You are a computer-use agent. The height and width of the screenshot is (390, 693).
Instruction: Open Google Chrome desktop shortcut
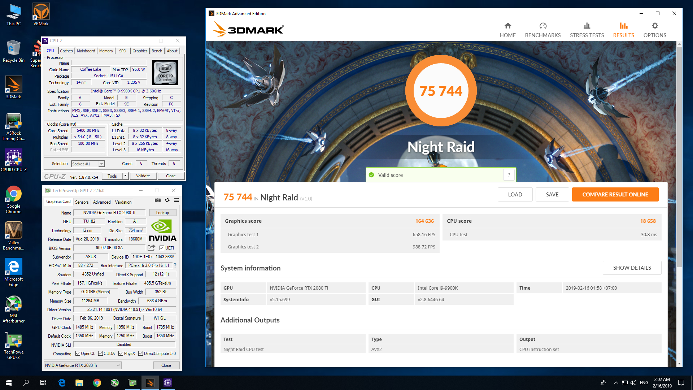coord(14,200)
